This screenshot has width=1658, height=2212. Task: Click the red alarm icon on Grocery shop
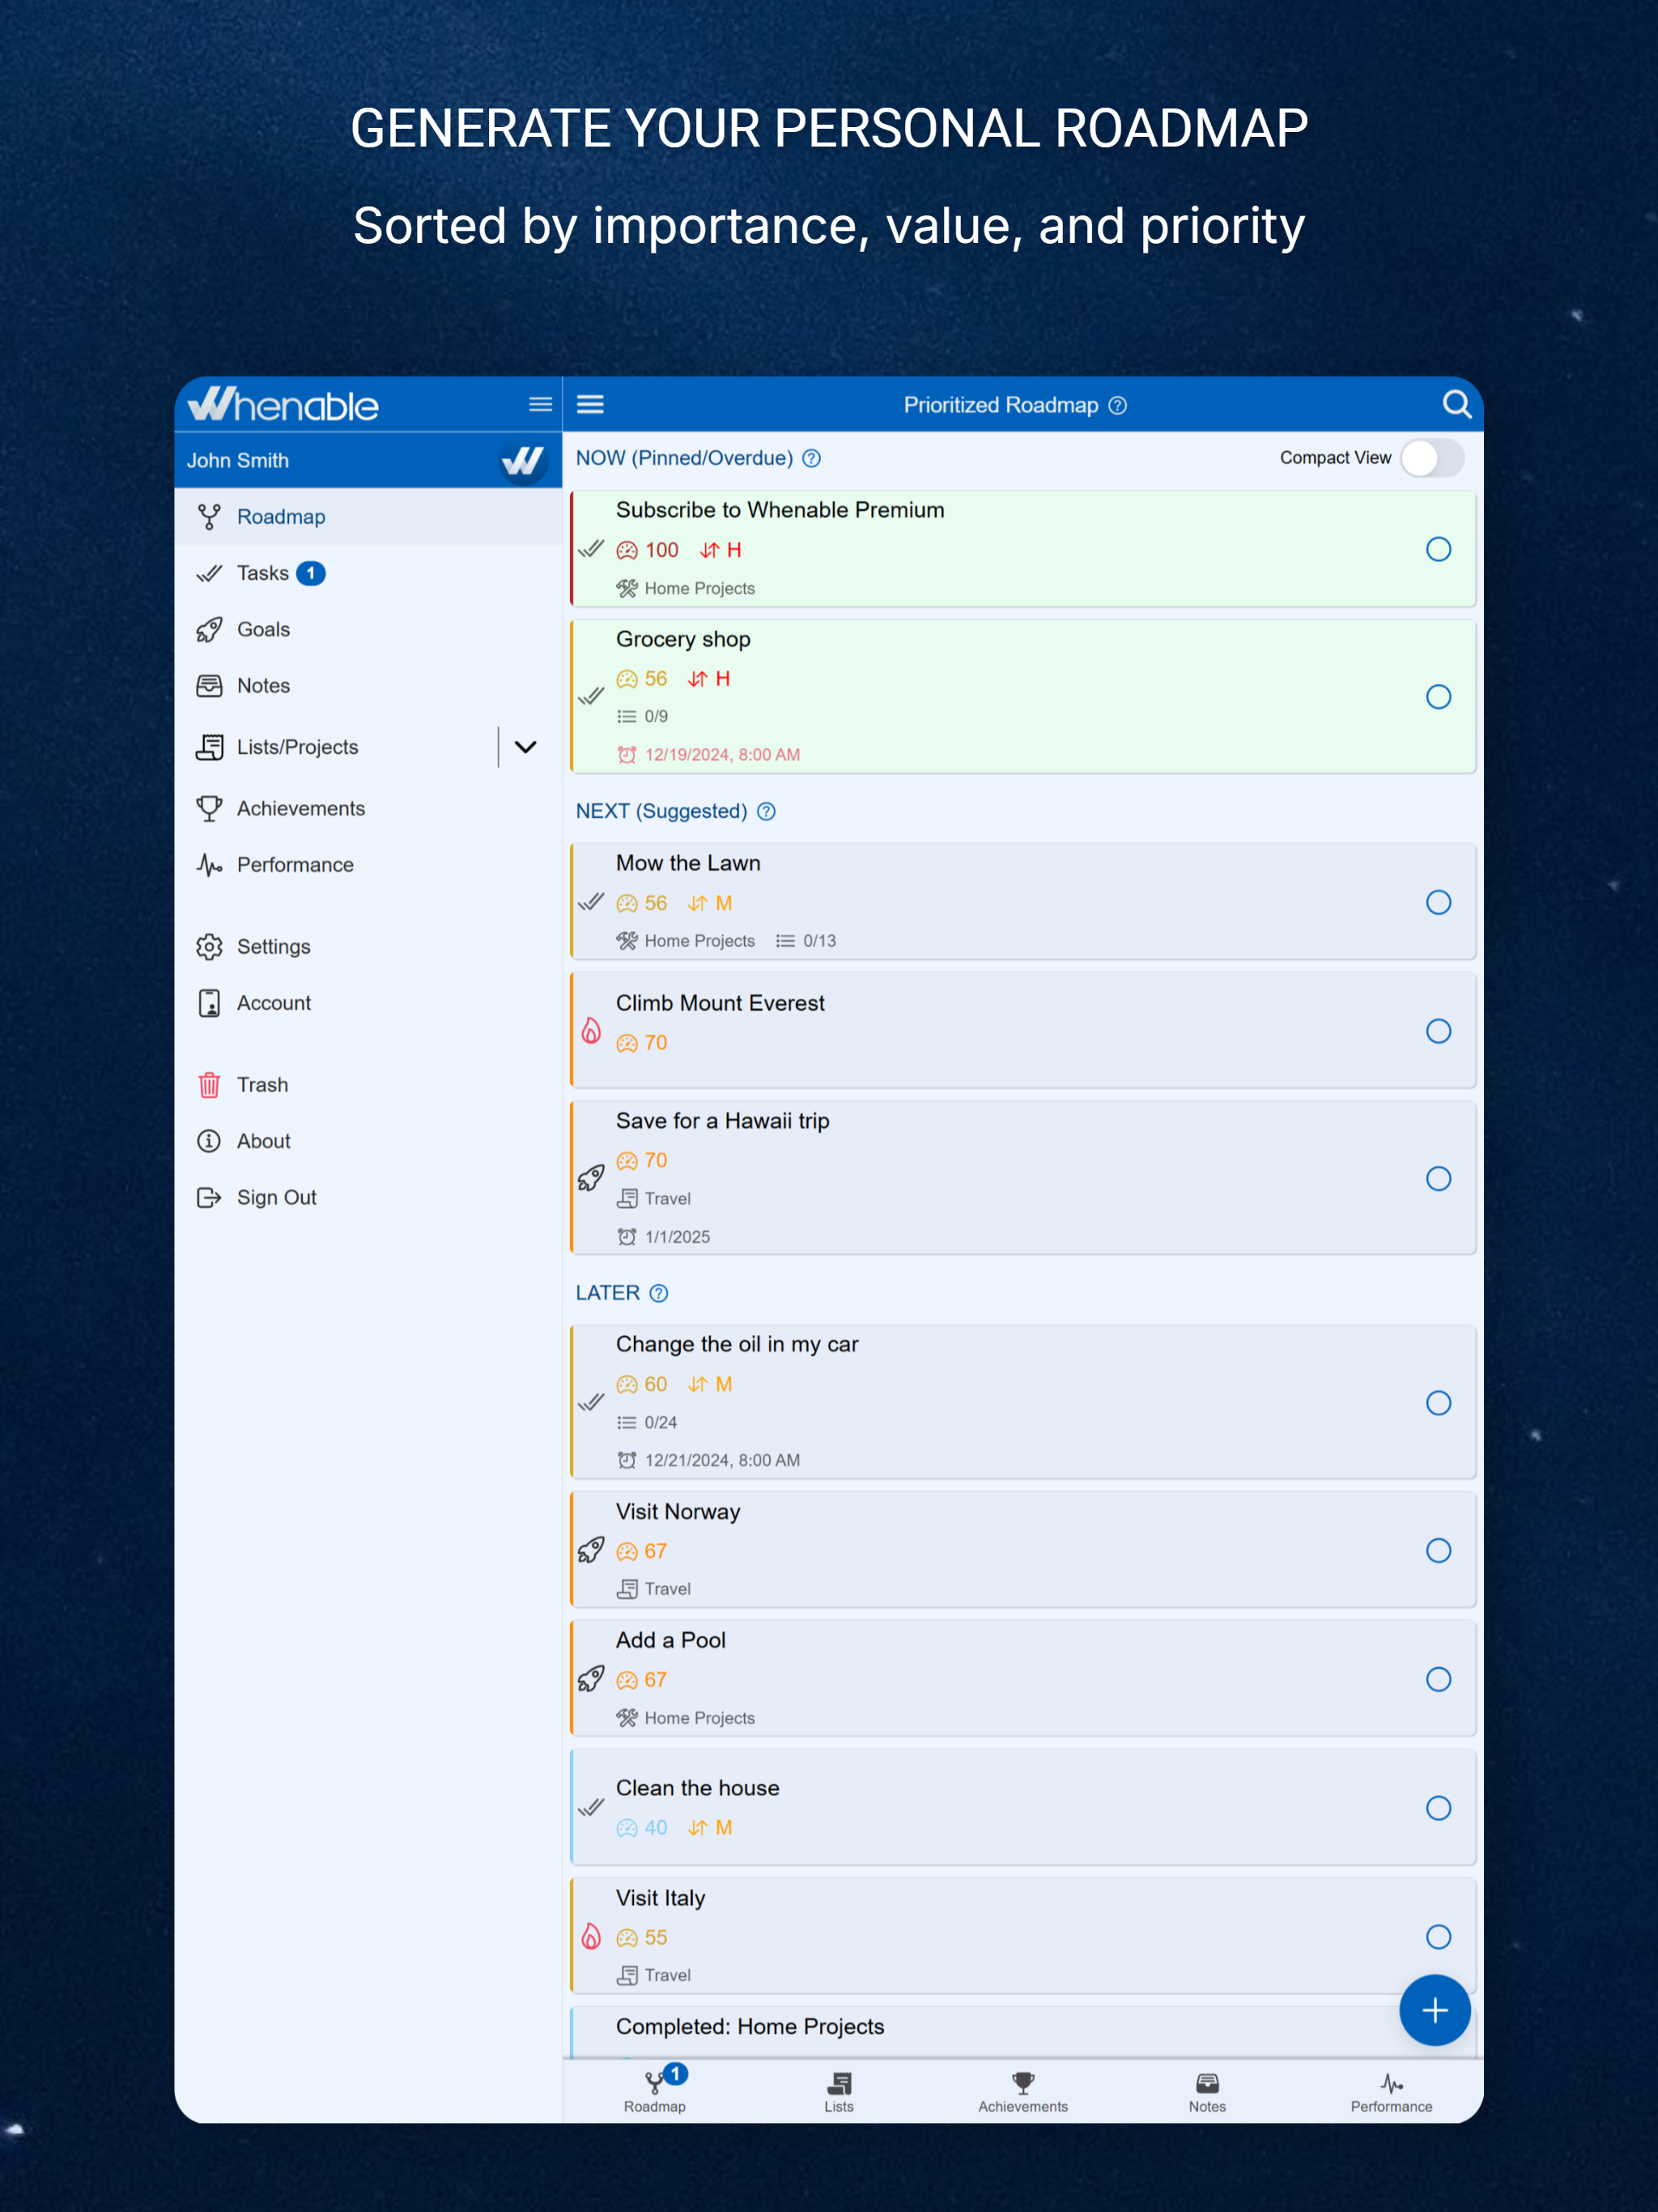pyautogui.click(x=626, y=755)
